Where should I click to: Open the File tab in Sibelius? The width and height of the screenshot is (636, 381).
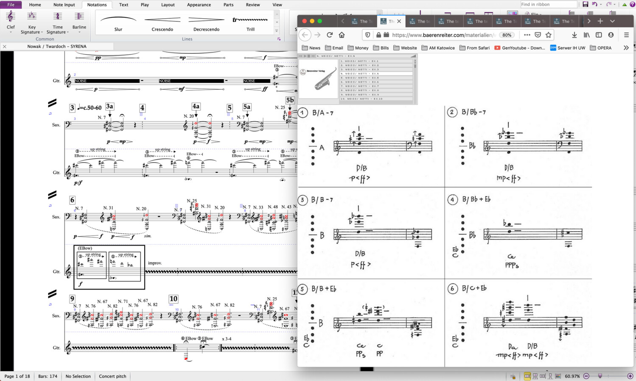point(11,5)
